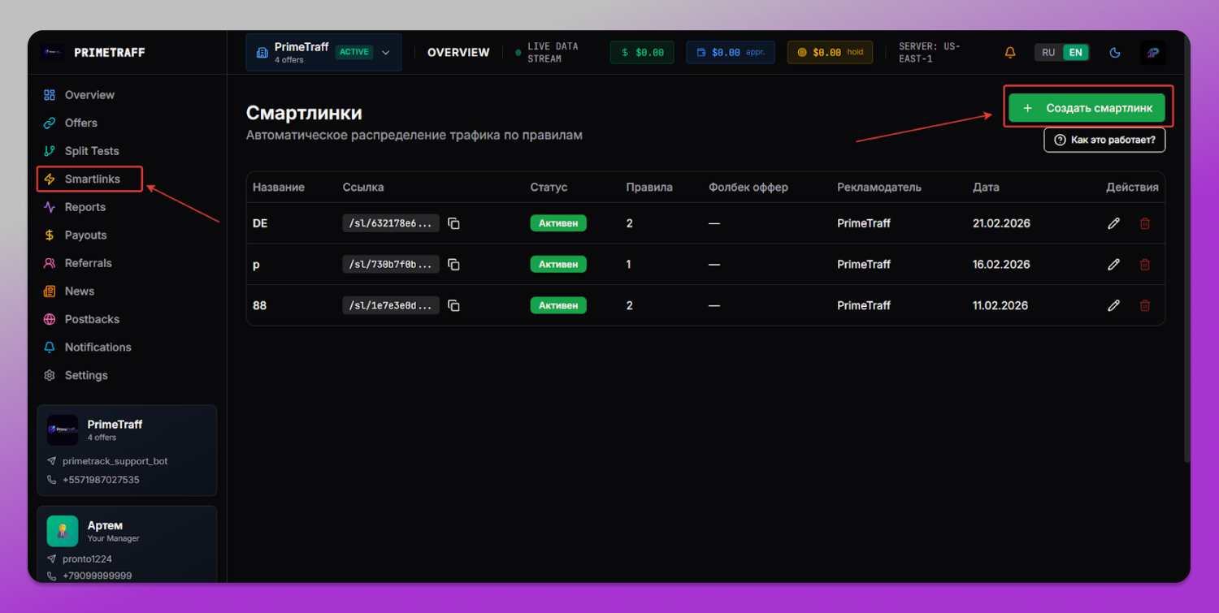Click the Активен status of 88 row

click(558, 305)
